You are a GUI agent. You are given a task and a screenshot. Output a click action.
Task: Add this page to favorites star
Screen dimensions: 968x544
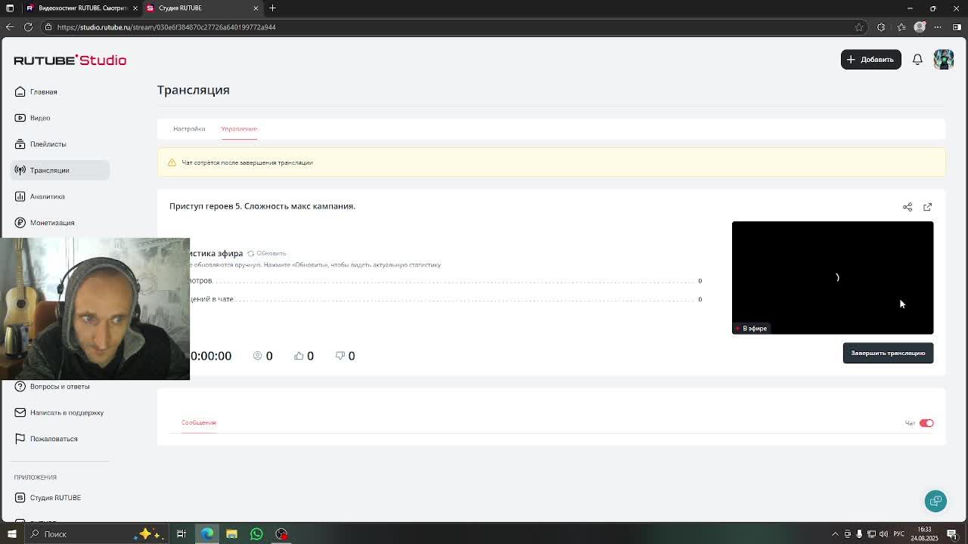(x=859, y=27)
